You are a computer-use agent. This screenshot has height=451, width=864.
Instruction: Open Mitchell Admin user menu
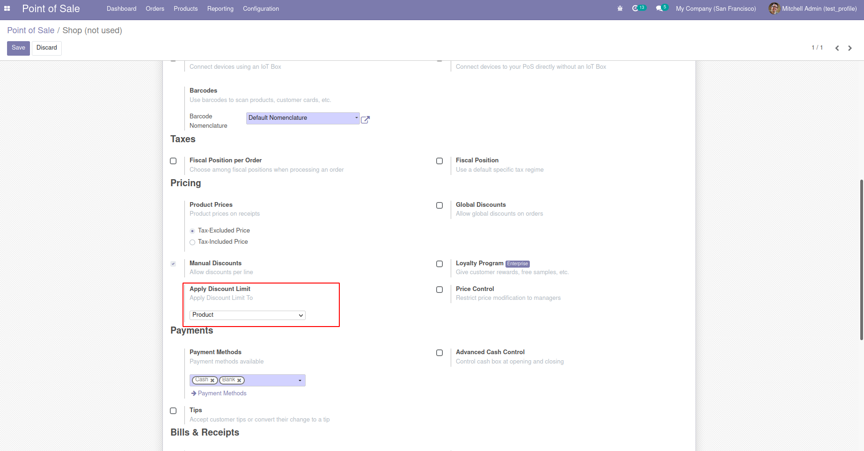[x=813, y=8]
